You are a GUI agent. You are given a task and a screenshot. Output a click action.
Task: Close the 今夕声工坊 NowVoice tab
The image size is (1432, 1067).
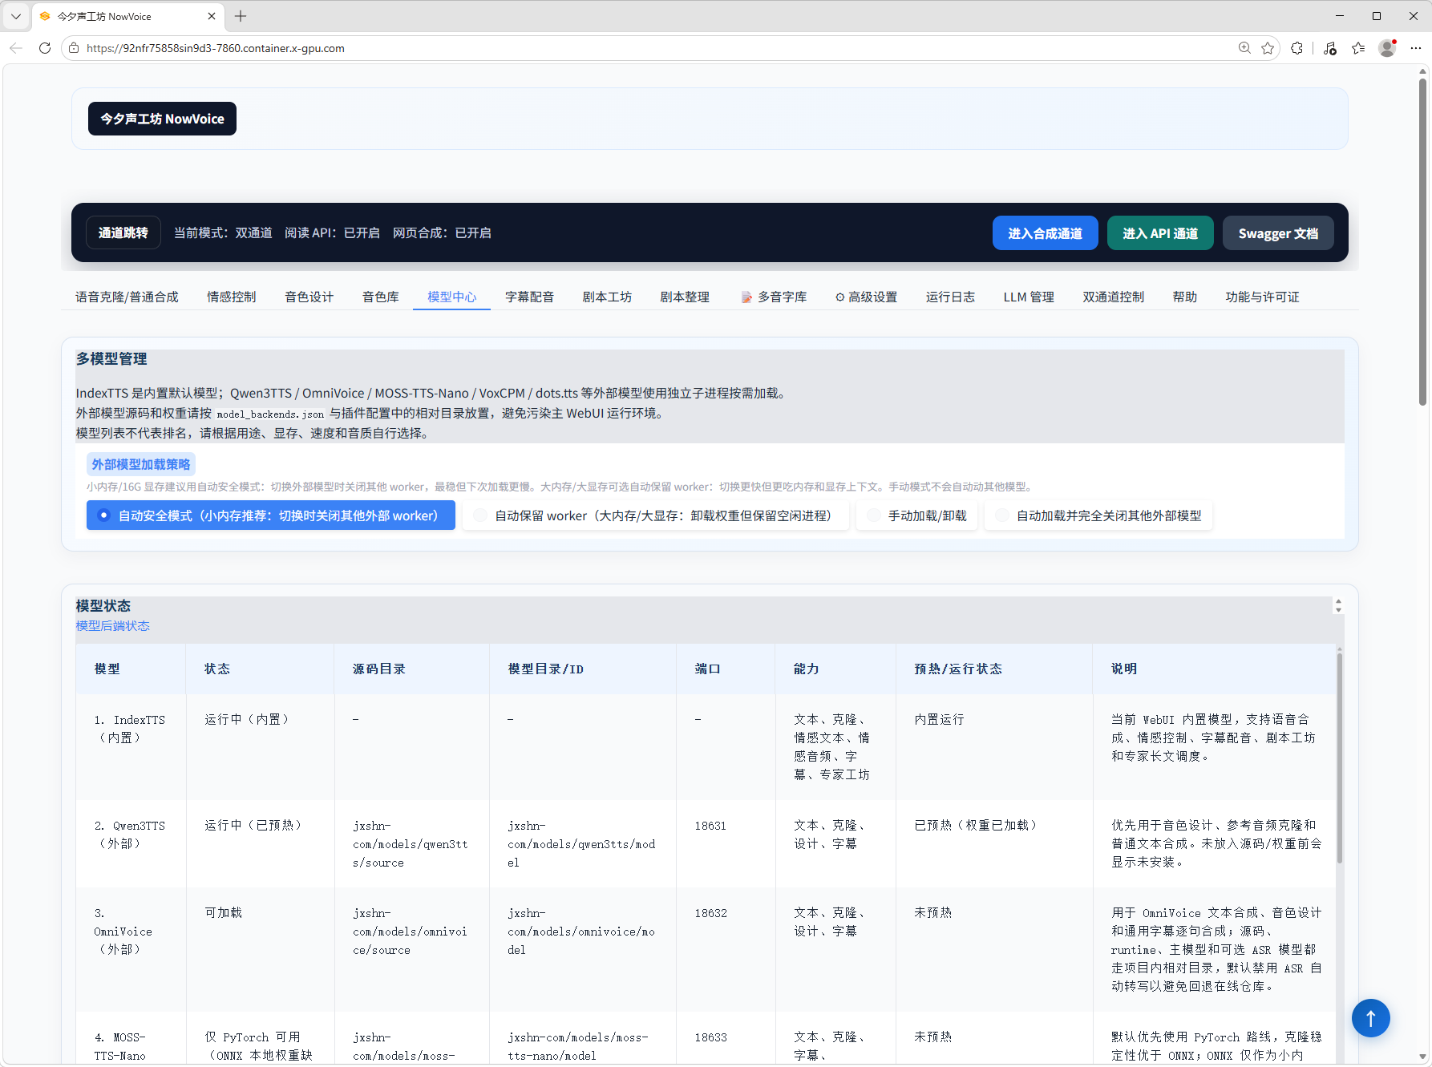[x=212, y=16]
